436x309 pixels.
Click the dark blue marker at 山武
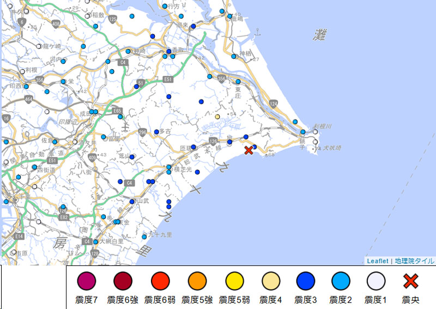[132, 201]
